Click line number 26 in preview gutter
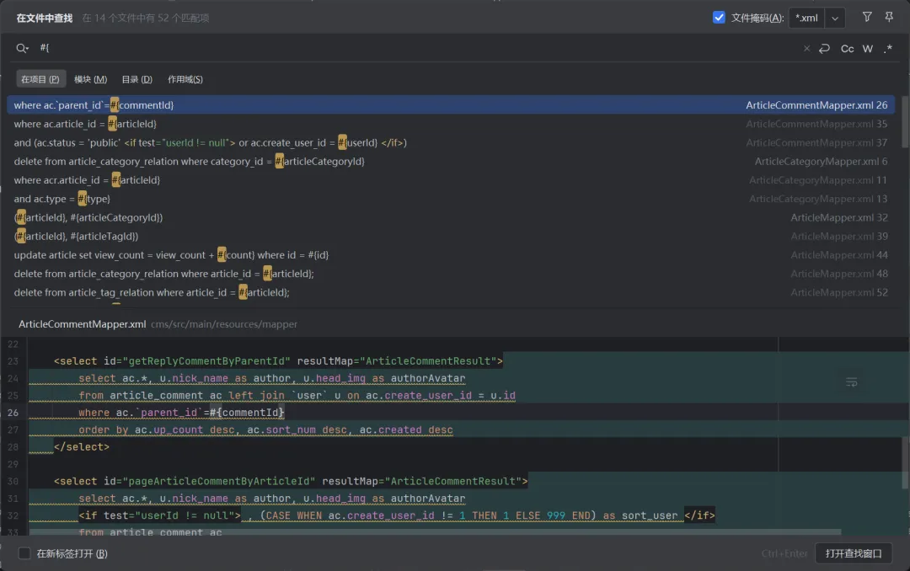This screenshot has width=910, height=571. [x=13, y=413]
